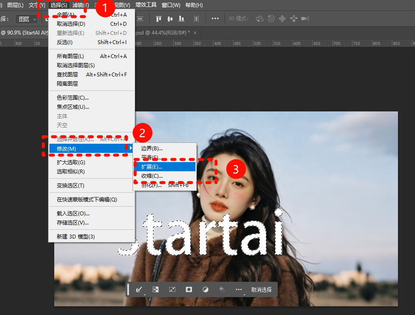
Task: Click the invert selection icon in task bar
Action: pyautogui.click(x=155, y=290)
